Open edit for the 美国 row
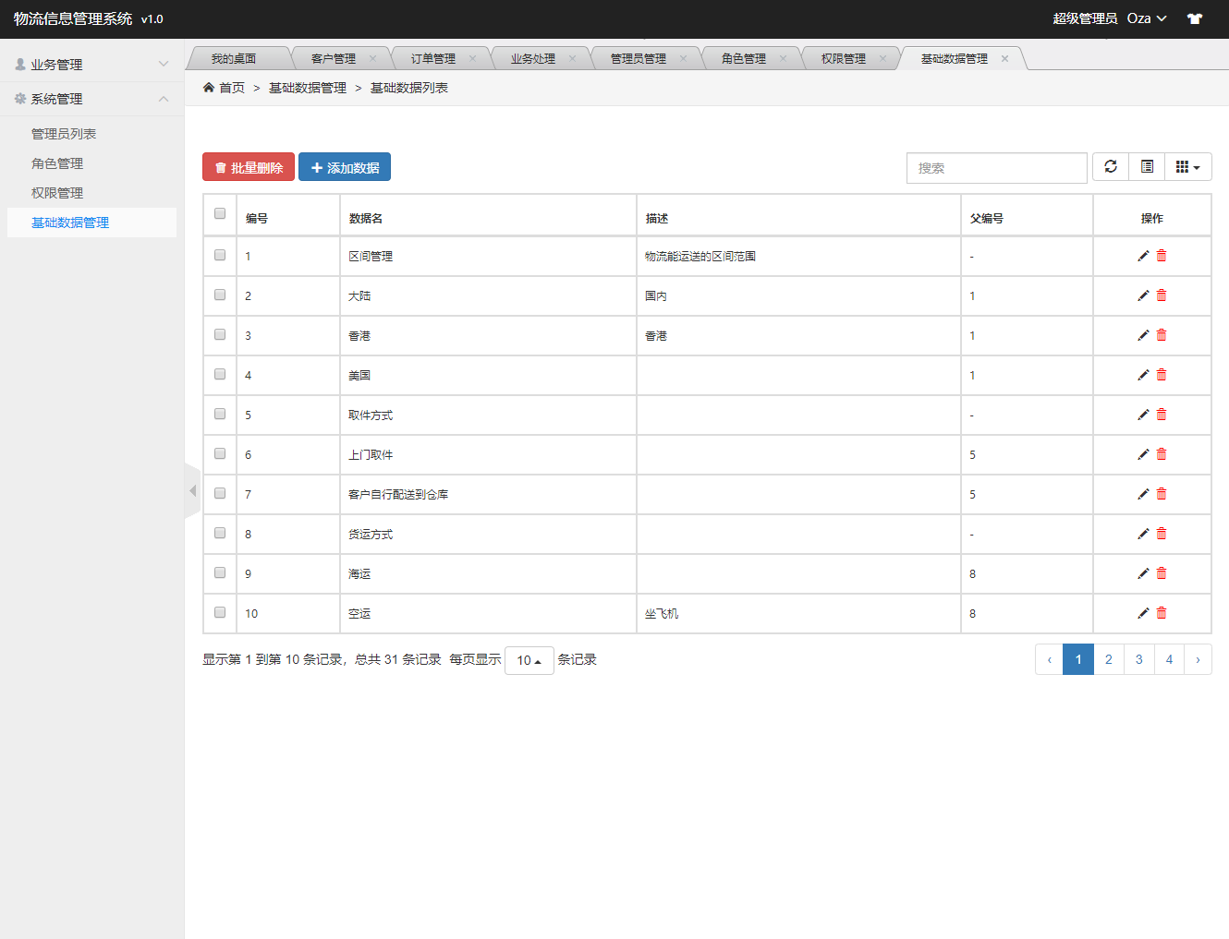The image size is (1229, 939). pyautogui.click(x=1143, y=375)
